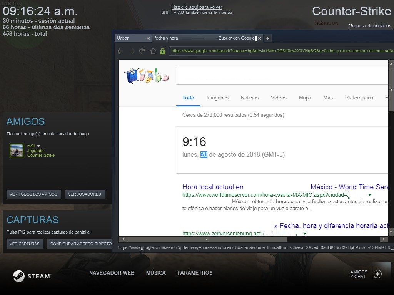The image size is (394, 295).
Task: Close the Unban tab
Action: tap(148, 38)
